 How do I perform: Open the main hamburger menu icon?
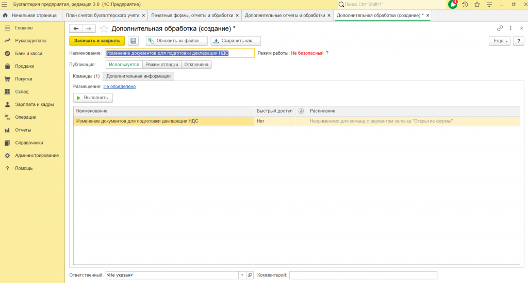4,4
